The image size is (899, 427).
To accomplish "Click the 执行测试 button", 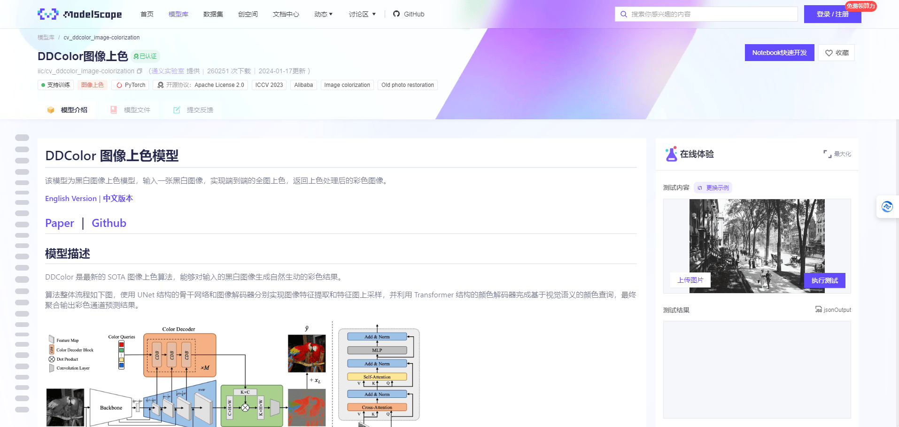I will [x=824, y=280].
